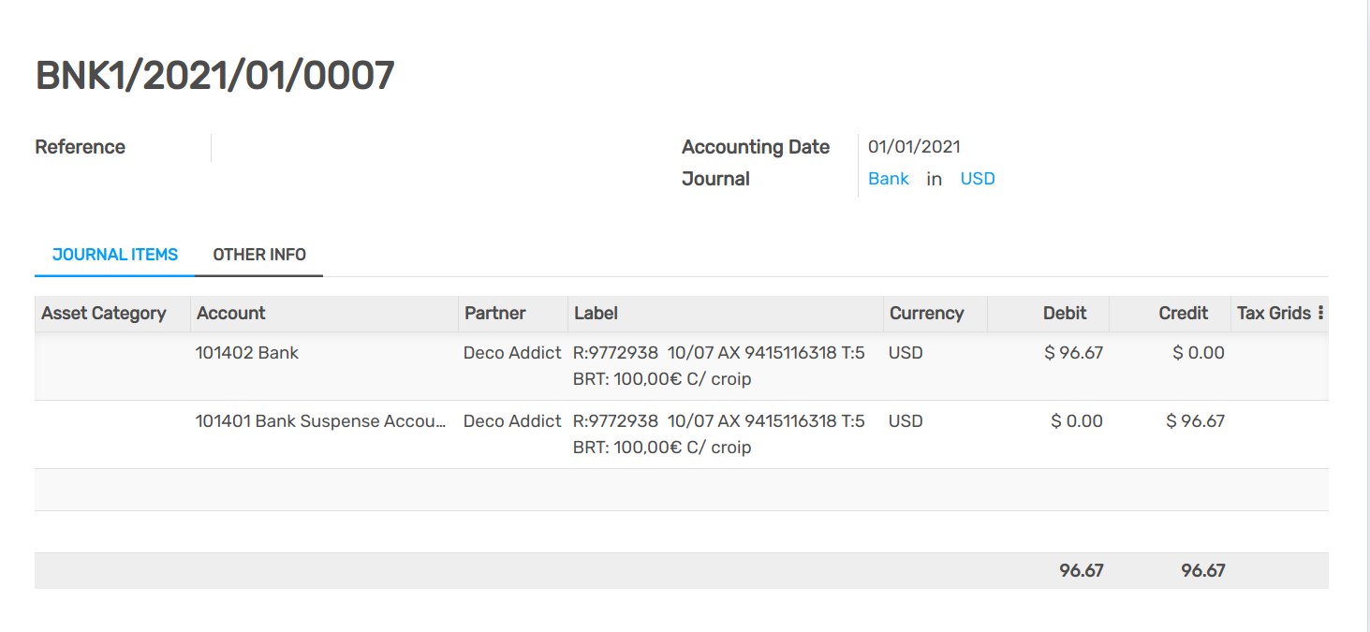Open the 101401 Bank Suspense Account line
The image size is (1370, 632).
point(322,420)
